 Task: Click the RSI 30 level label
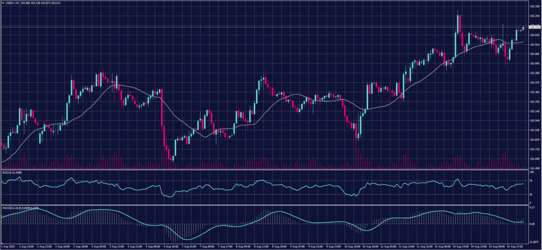click(531, 194)
